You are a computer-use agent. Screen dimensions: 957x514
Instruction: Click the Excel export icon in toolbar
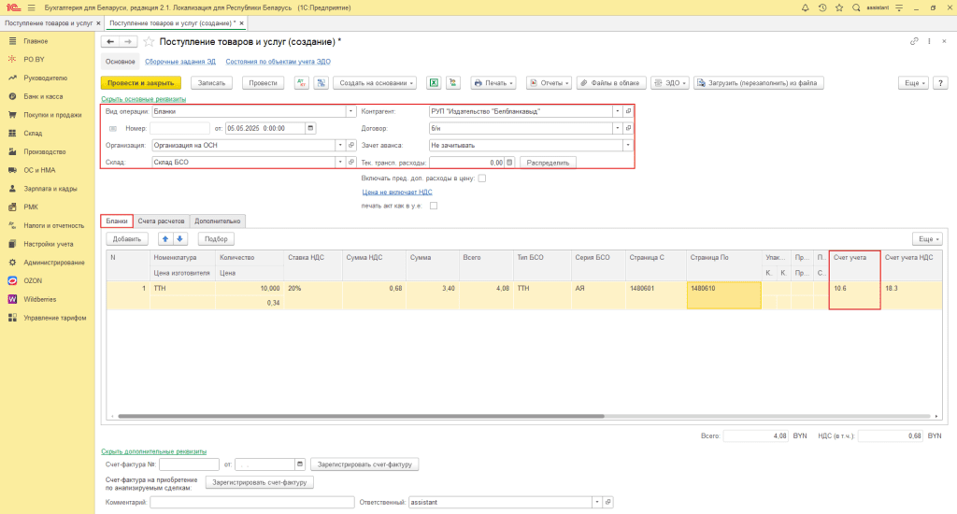click(x=434, y=83)
